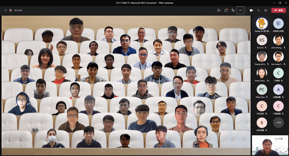Click the self-view video in bottom corner
The image size is (289, 156).
point(270,145)
